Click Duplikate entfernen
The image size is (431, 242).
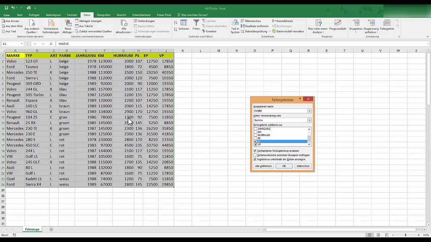255,26
